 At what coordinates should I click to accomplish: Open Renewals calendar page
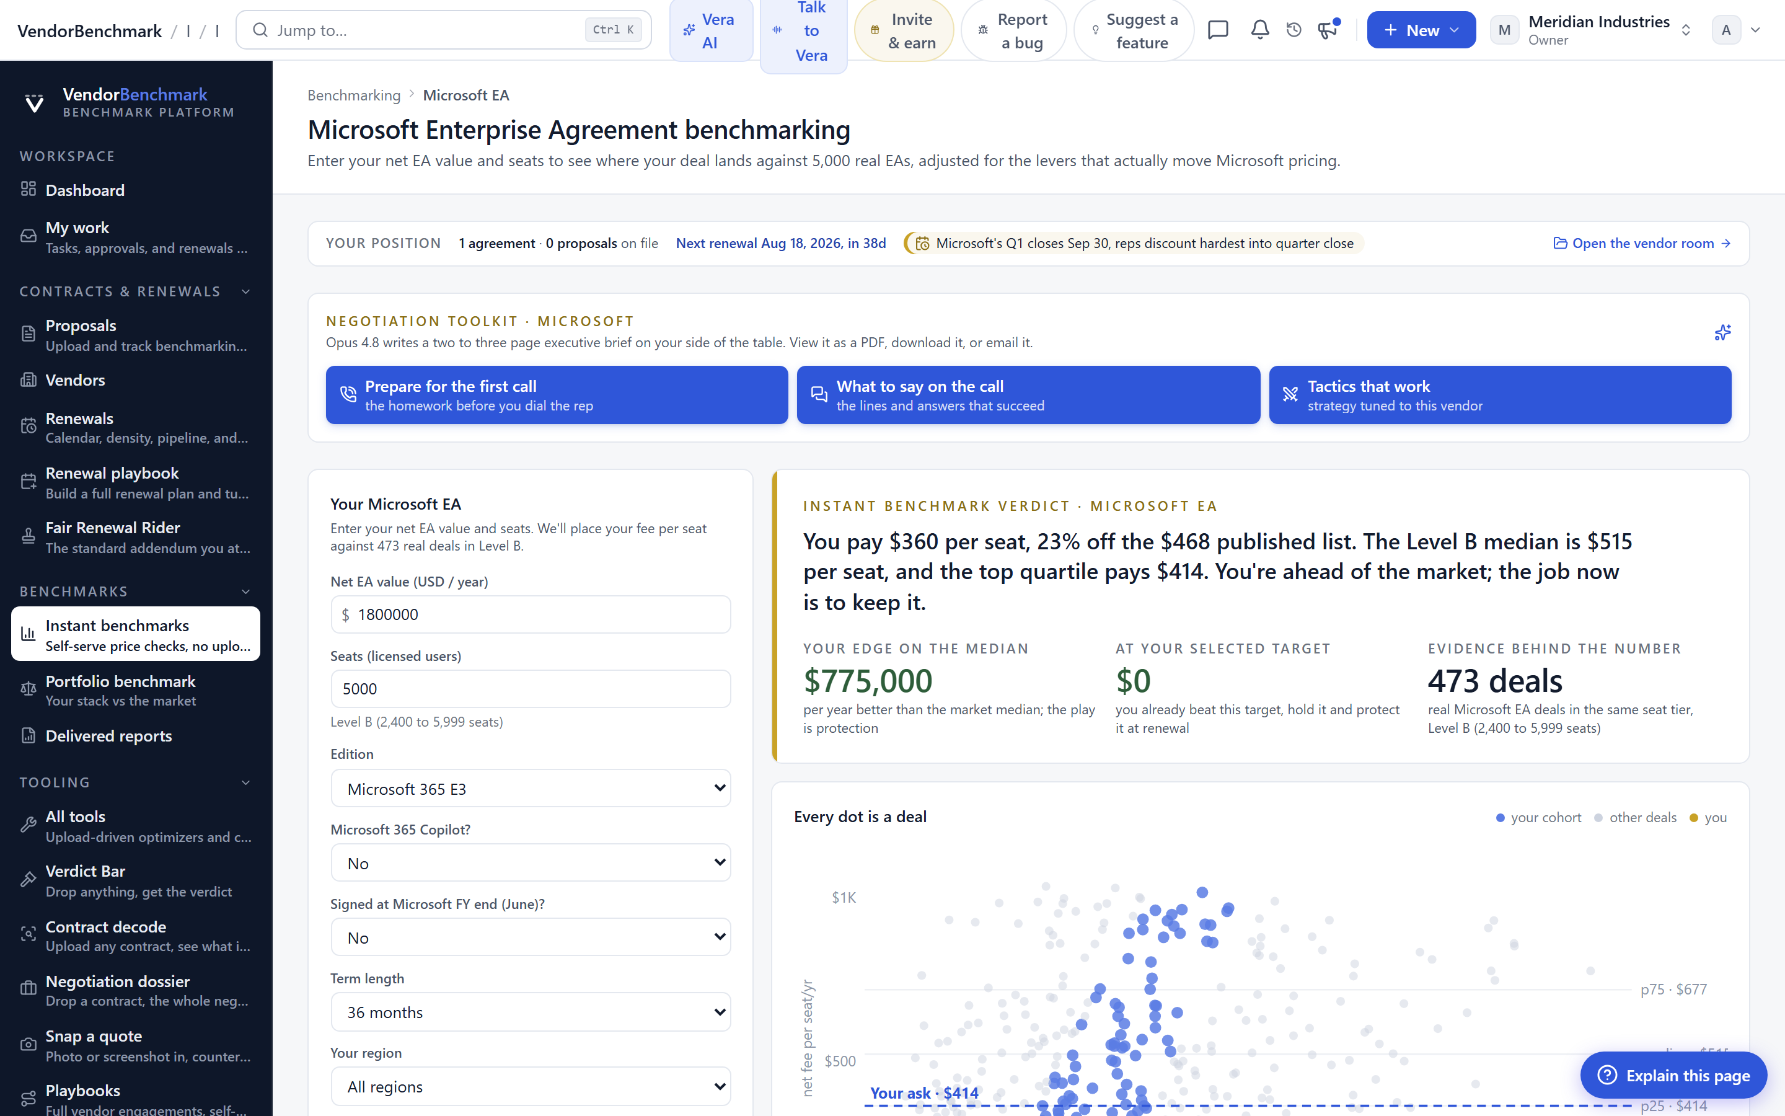pos(136,427)
